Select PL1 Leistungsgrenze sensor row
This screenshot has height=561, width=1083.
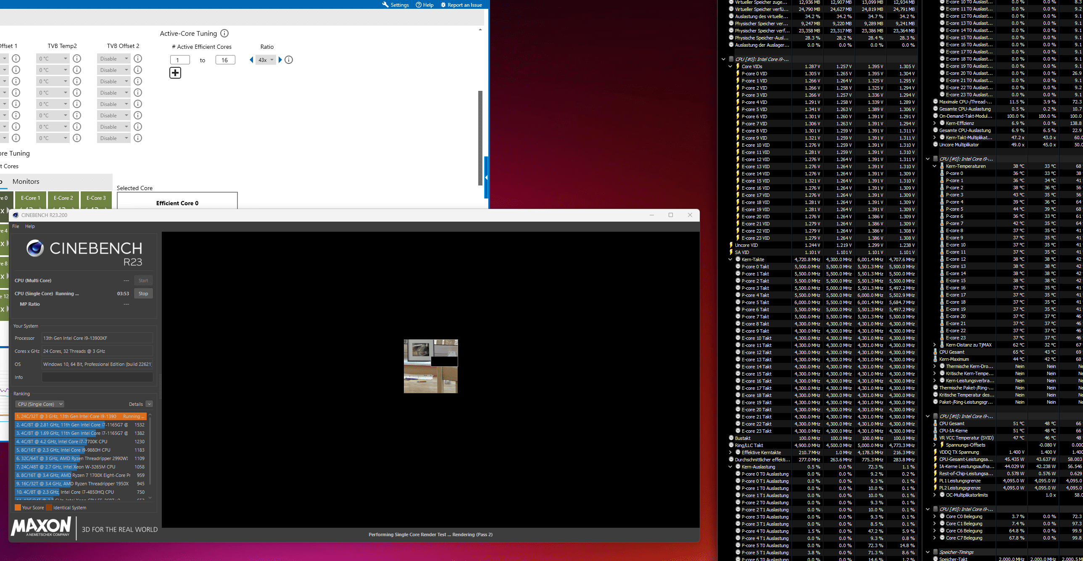point(1007,481)
